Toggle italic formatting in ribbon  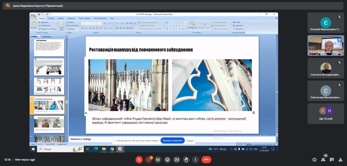click(86, 28)
